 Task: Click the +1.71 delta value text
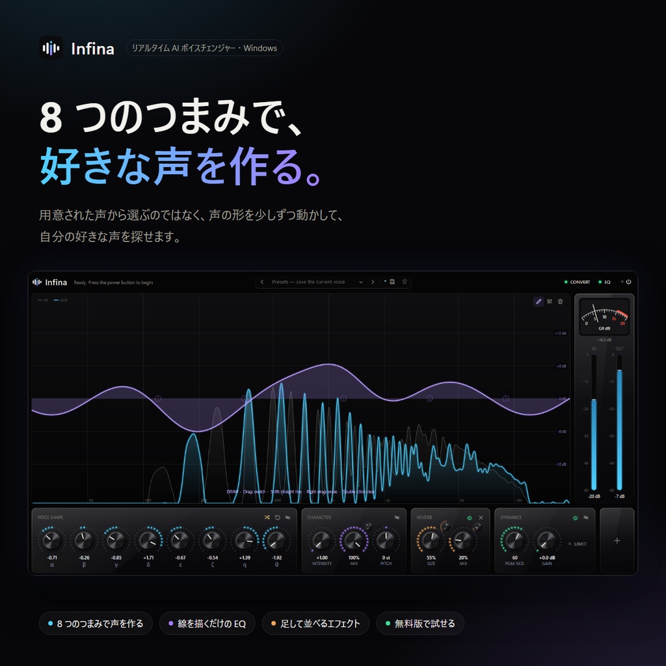point(148,557)
